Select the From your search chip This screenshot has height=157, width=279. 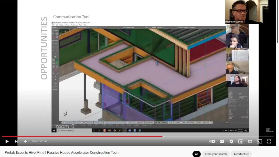(x=216, y=154)
